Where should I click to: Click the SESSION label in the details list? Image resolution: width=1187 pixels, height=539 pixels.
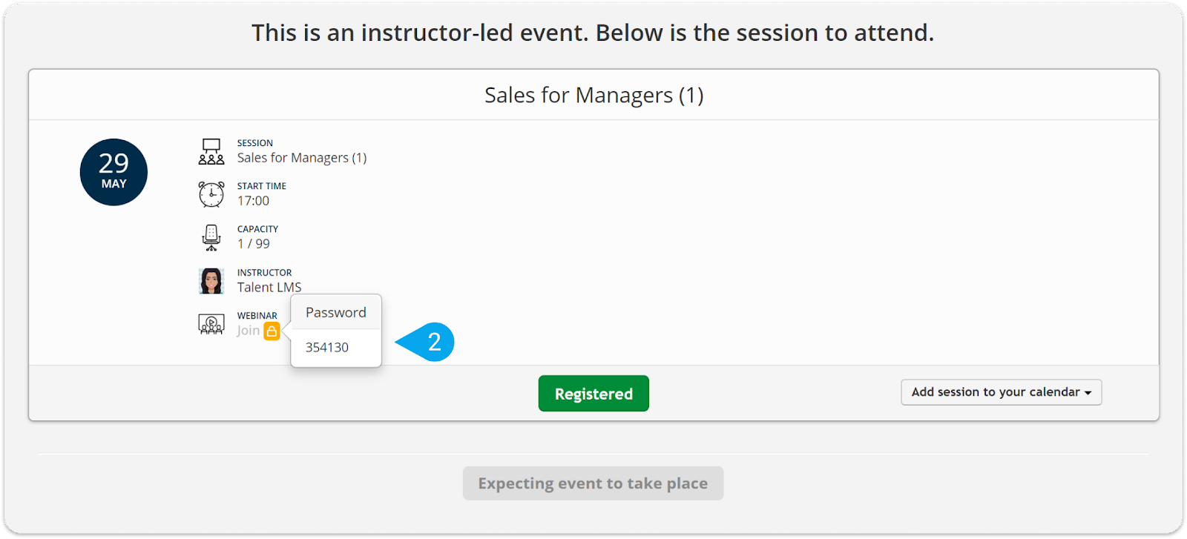click(254, 142)
